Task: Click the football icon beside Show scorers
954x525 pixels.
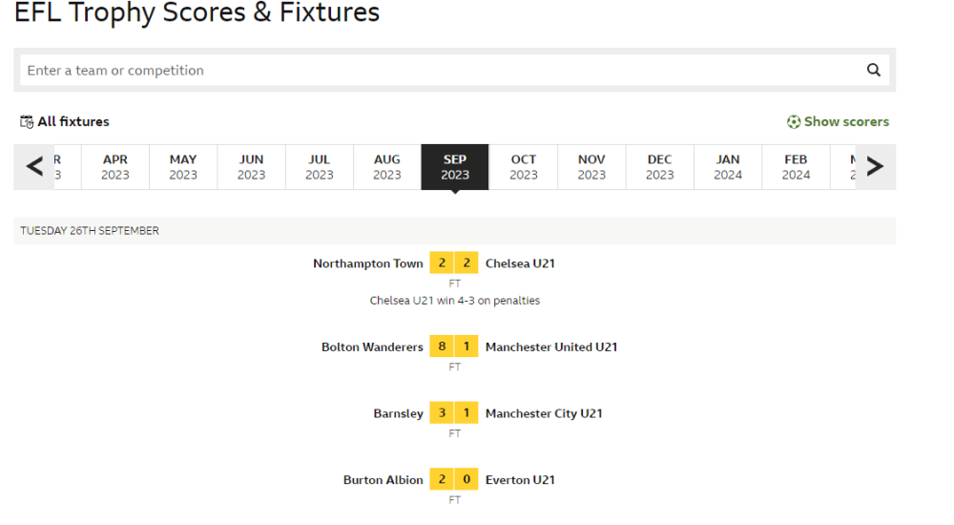Action: click(x=794, y=122)
